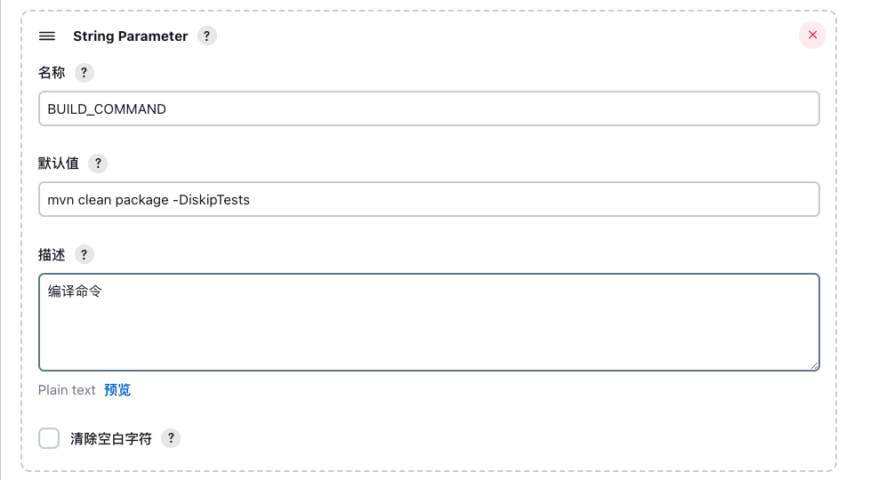Open help for 清除空白字符 option

coord(171,438)
